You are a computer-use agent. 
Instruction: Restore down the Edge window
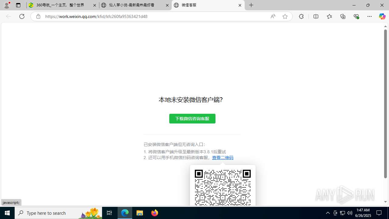click(368, 5)
